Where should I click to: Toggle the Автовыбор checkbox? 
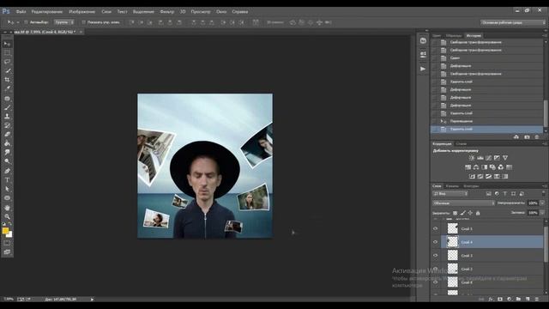point(26,22)
